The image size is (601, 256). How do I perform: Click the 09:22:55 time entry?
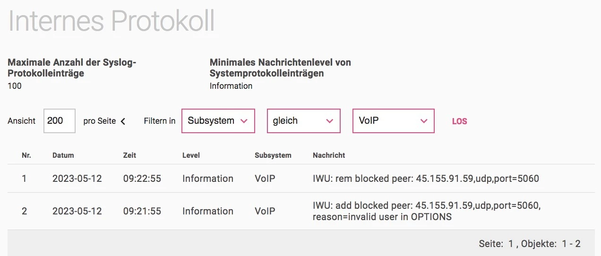142,179
